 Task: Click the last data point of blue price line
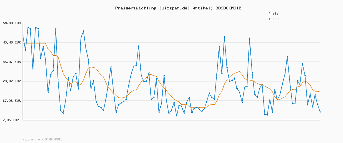click(x=320, y=112)
